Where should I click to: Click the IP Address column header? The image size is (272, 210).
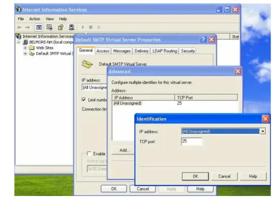pos(144,97)
